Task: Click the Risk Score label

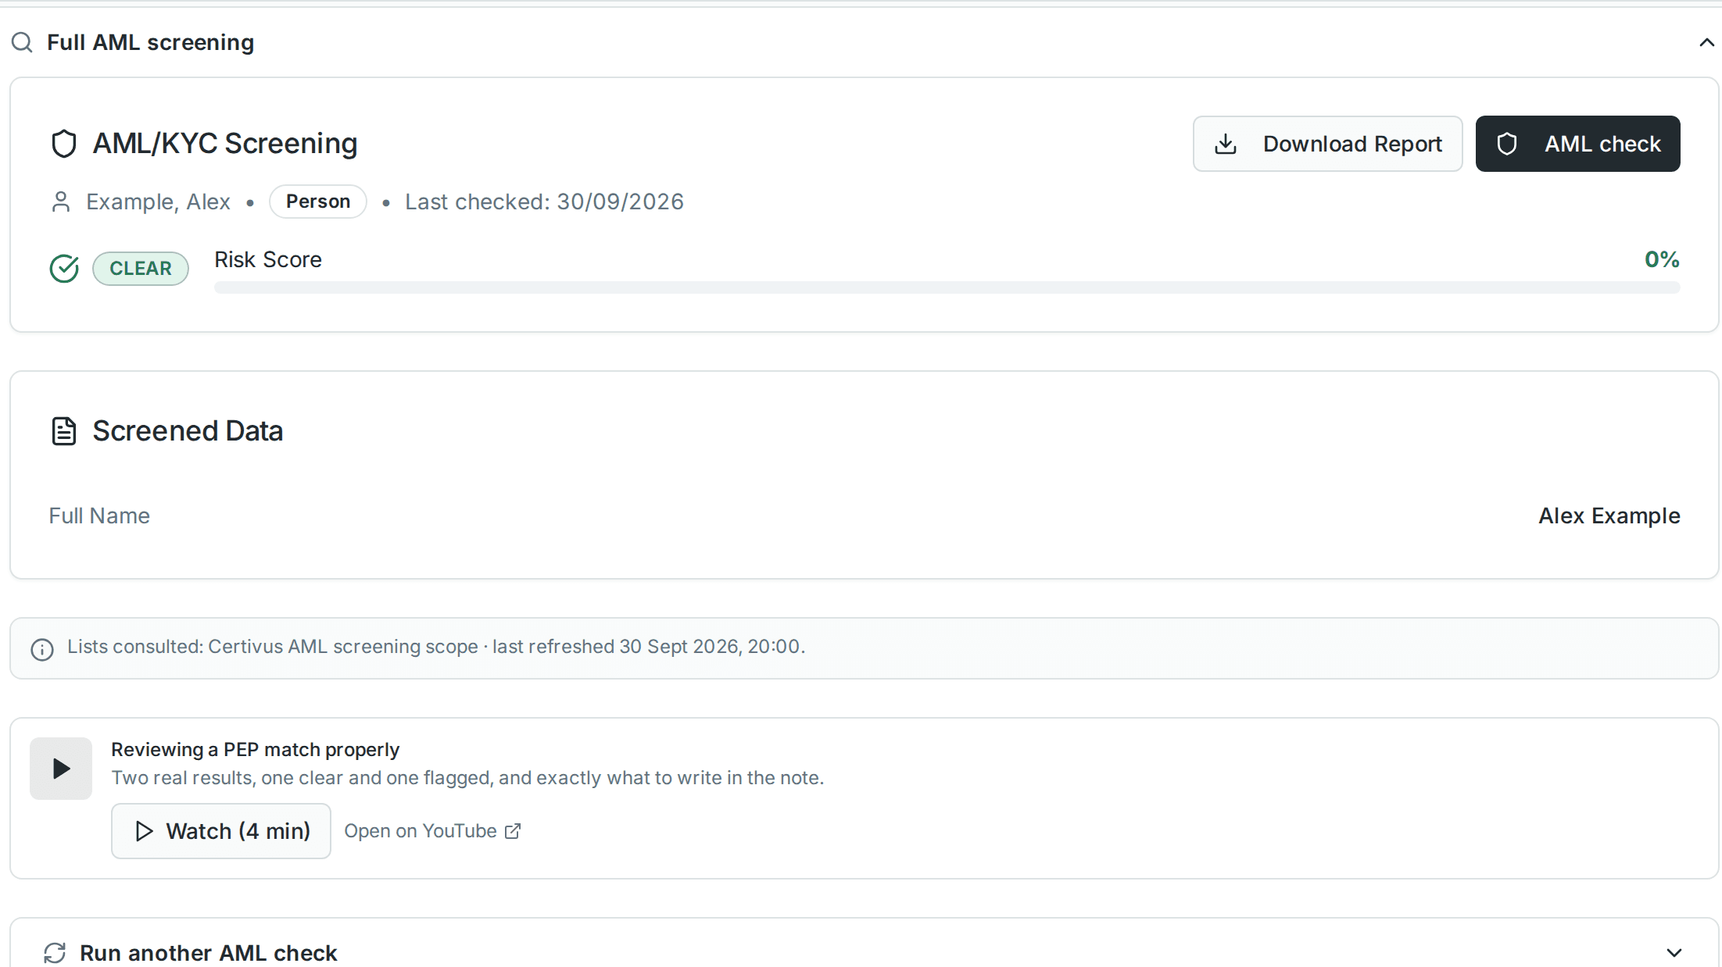Action: (x=268, y=259)
